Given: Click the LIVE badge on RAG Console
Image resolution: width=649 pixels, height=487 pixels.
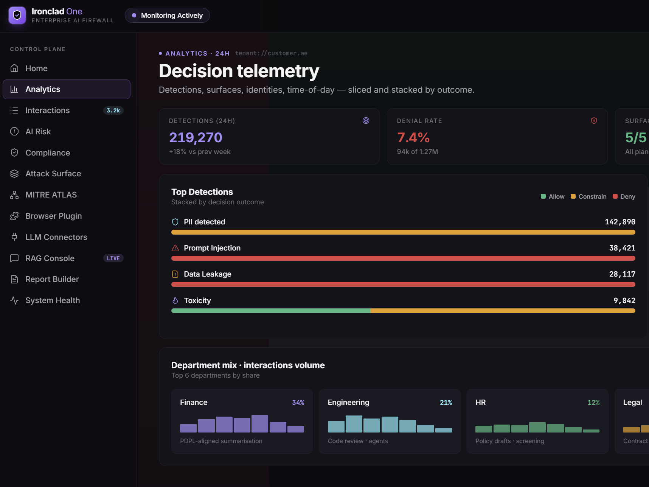Looking at the screenshot, I should coord(113,258).
